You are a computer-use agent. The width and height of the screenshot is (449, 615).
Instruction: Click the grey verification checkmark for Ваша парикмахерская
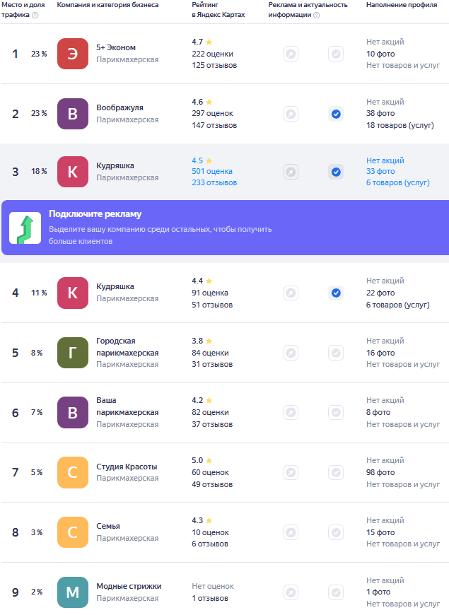(336, 412)
